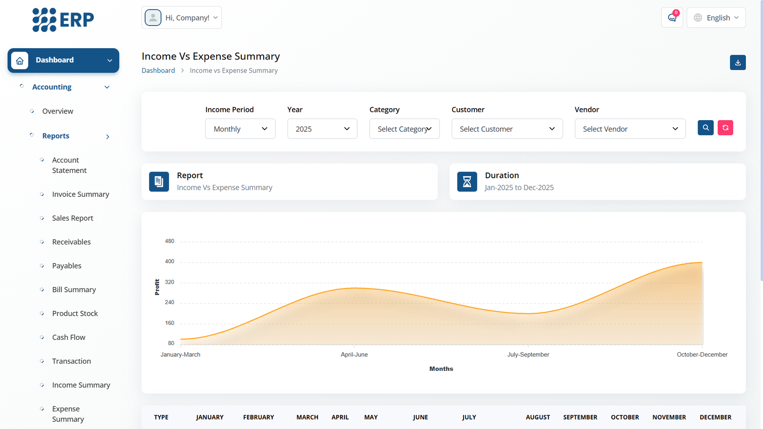763x429 pixels.
Task: Select Invoice Summary in sidebar
Action: [x=81, y=194]
